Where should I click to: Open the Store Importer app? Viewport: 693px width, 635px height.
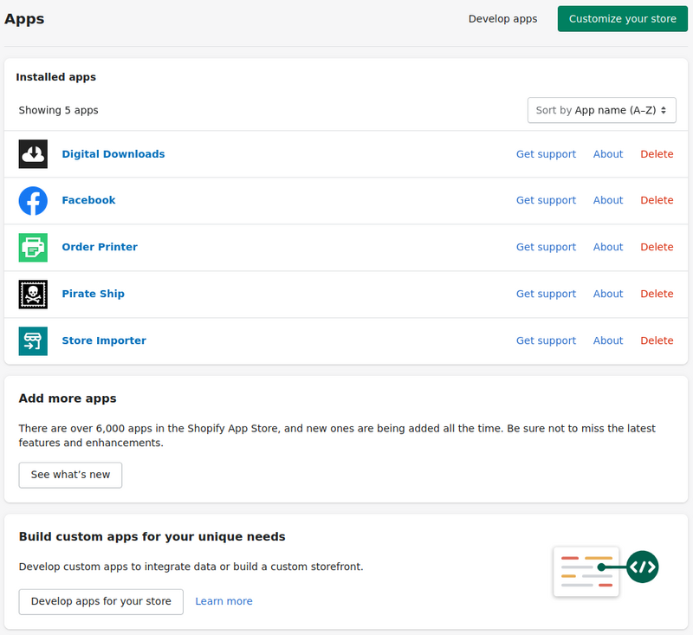click(104, 340)
